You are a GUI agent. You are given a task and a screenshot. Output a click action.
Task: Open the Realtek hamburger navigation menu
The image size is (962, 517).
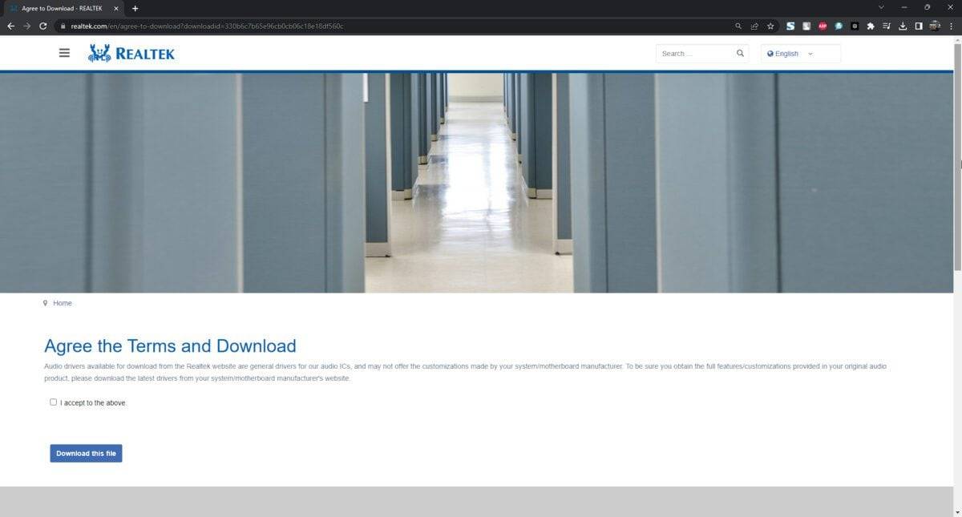63,53
